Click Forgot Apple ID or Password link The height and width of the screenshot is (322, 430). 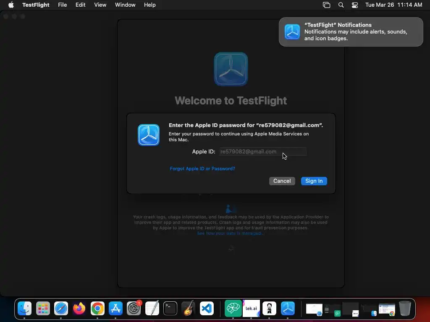(x=202, y=169)
